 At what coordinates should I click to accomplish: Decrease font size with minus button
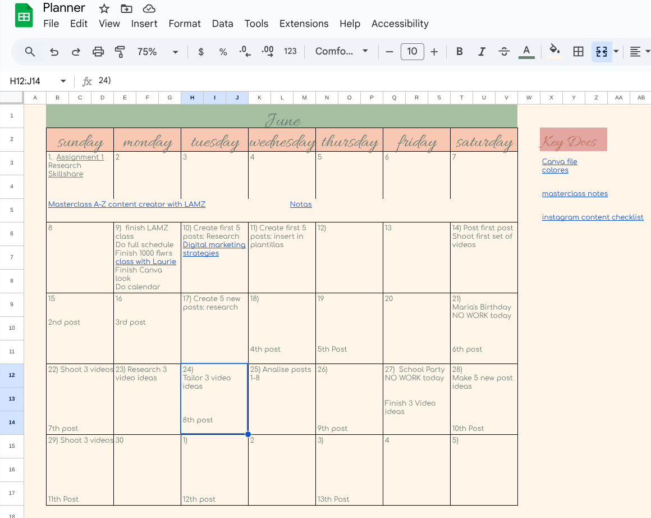coord(389,52)
